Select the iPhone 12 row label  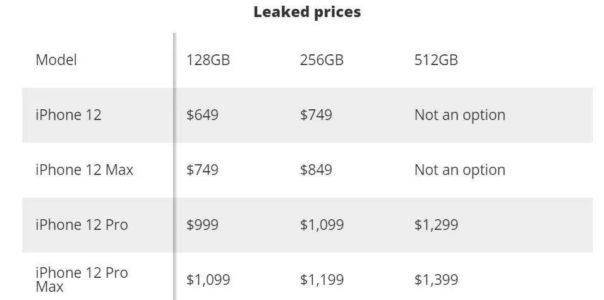(68, 115)
